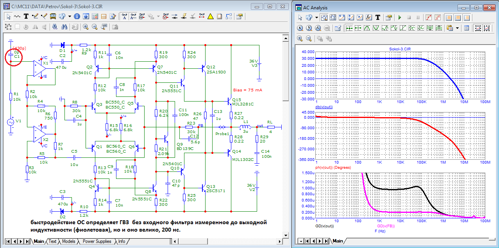This screenshot has height=248, width=499.
Task: Toggle the cursor mode button left of peak icons
Action: point(349,28)
